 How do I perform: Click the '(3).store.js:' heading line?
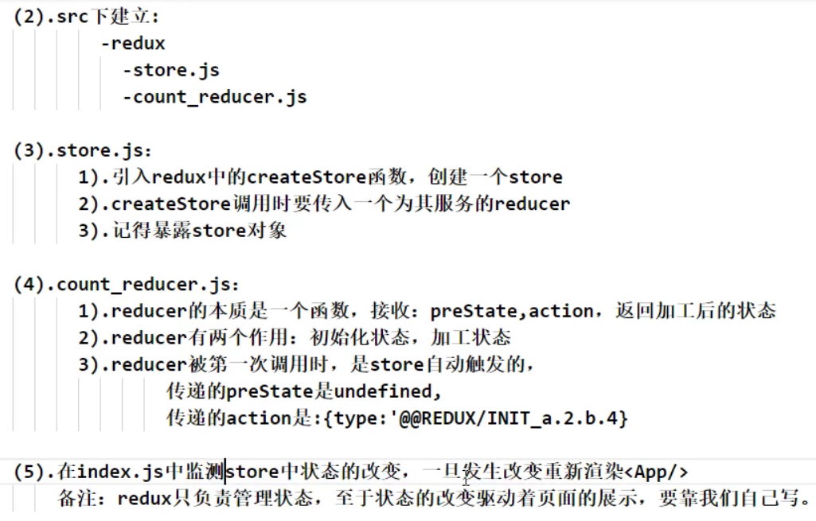coord(83,151)
